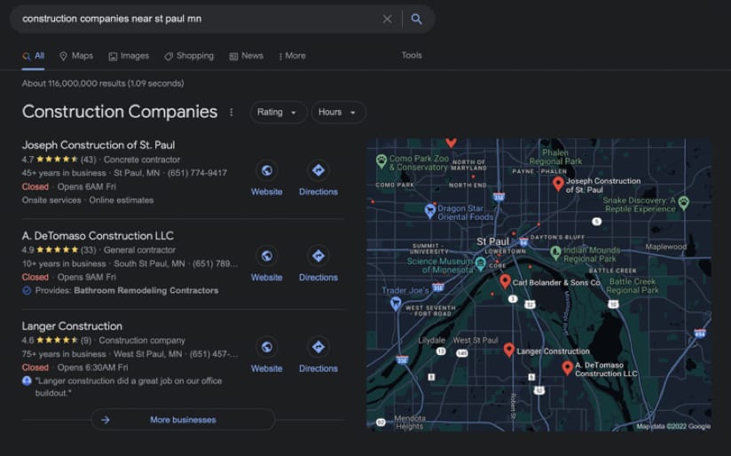Click the Snake Discovery reptile experience marker
This screenshot has height=456, width=731.
(683, 203)
